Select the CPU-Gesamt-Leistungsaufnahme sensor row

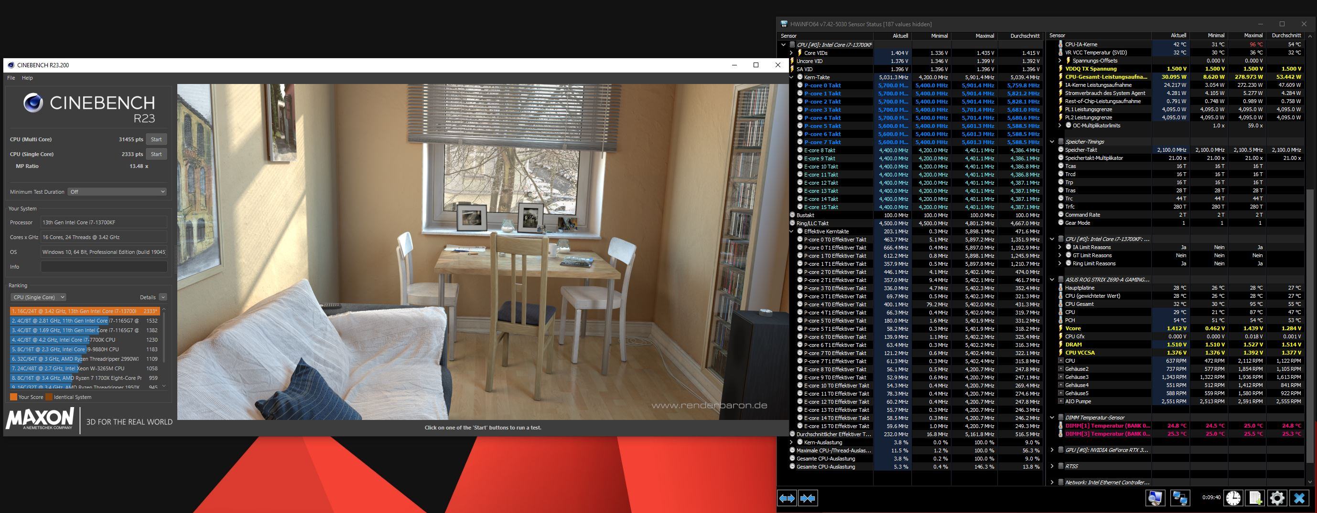(x=1180, y=77)
